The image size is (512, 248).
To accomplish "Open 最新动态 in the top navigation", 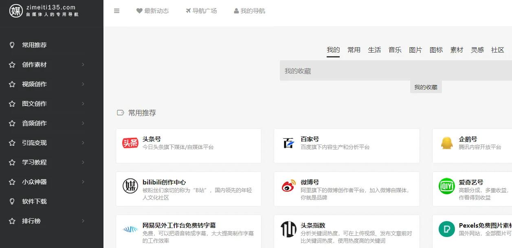I will pos(156,11).
